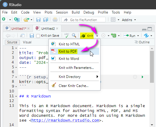This screenshot has width=156, height=127.
Task: Click the Knit button
Action: (x=87, y=36)
